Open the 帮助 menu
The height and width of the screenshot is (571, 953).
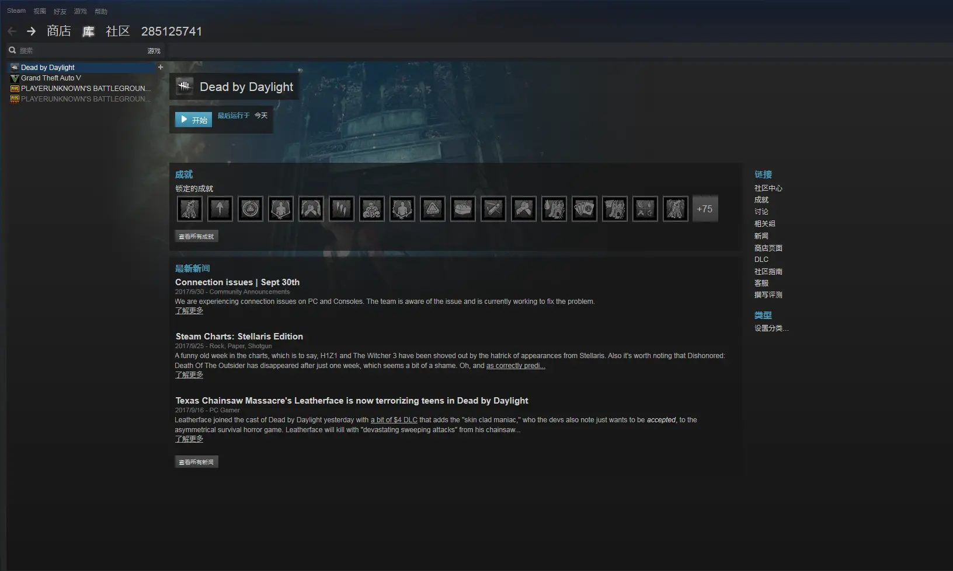(101, 11)
